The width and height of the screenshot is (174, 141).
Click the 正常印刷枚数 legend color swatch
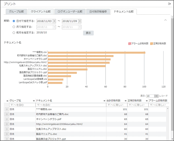pos(151,43)
